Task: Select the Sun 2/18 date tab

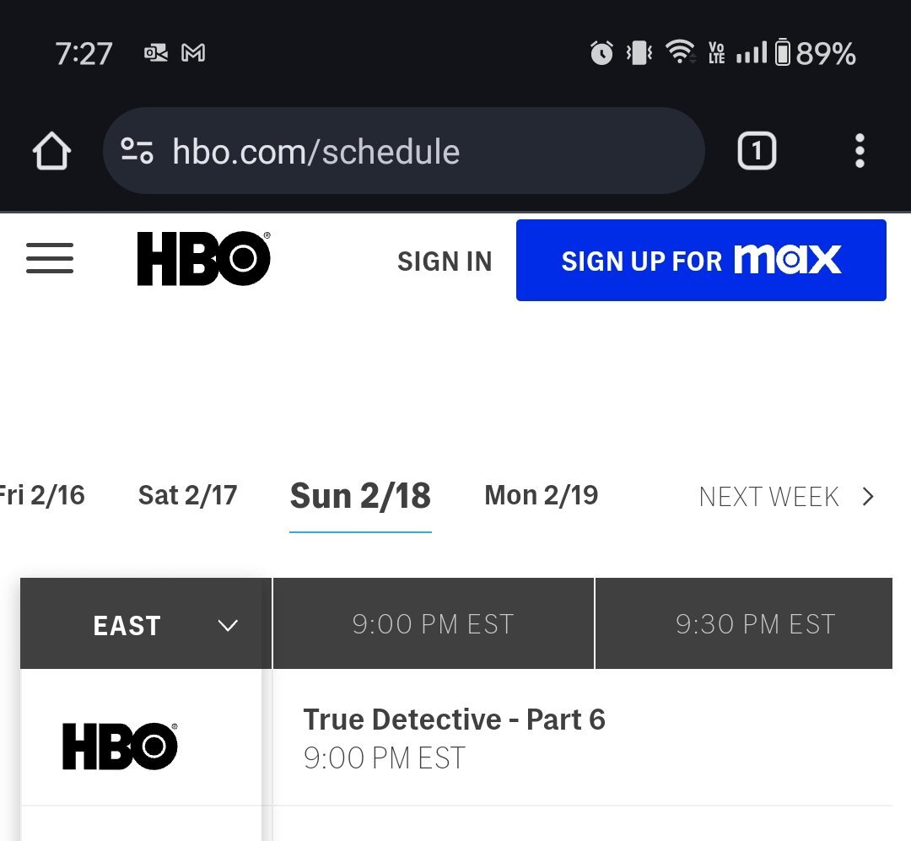Action: point(360,496)
